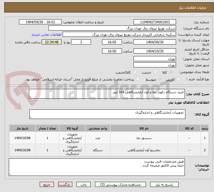Click the deadline time field 16:05

pyautogui.click(x=112, y=42)
